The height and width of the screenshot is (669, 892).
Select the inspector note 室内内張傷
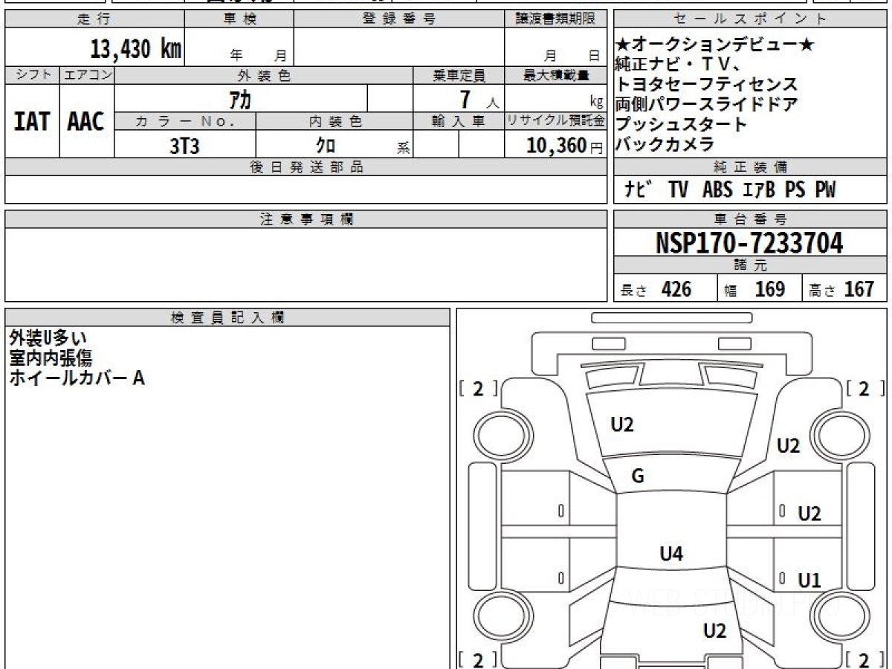(51, 358)
